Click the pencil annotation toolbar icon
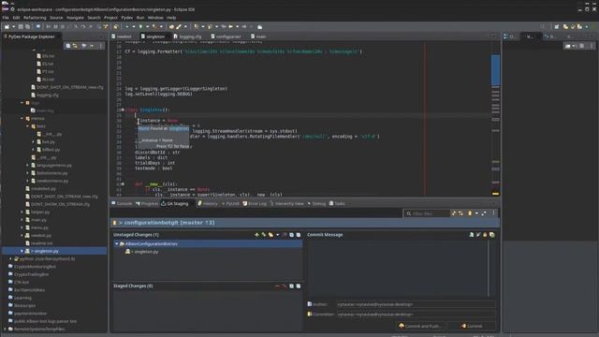This screenshot has height=337, width=599. [x=179, y=27]
